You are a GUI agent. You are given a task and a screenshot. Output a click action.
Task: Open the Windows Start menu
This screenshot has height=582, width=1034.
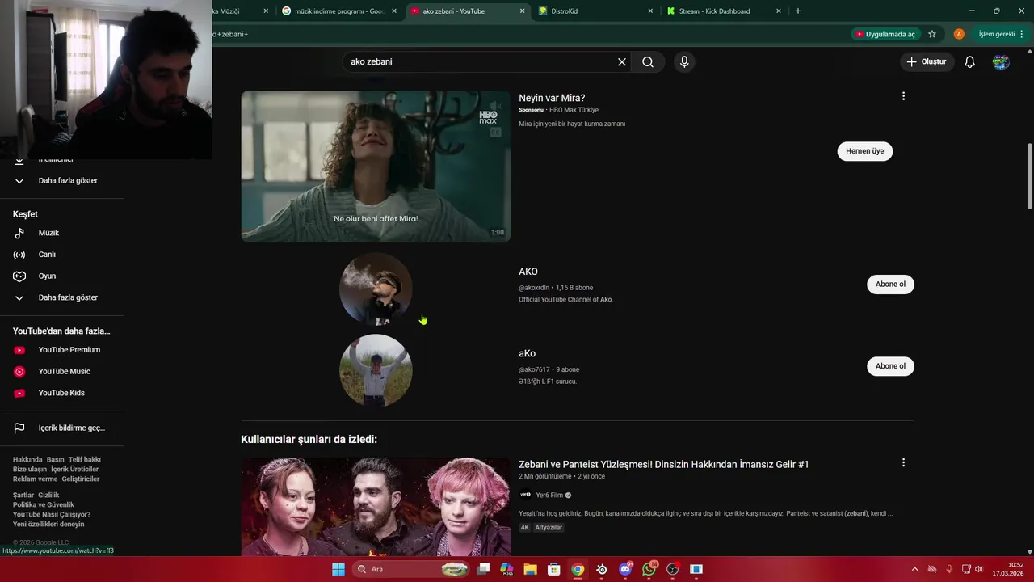(338, 569)
